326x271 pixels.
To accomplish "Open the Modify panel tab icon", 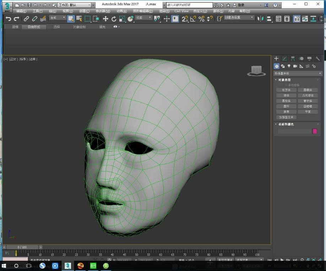I will [x=284, y=59].
